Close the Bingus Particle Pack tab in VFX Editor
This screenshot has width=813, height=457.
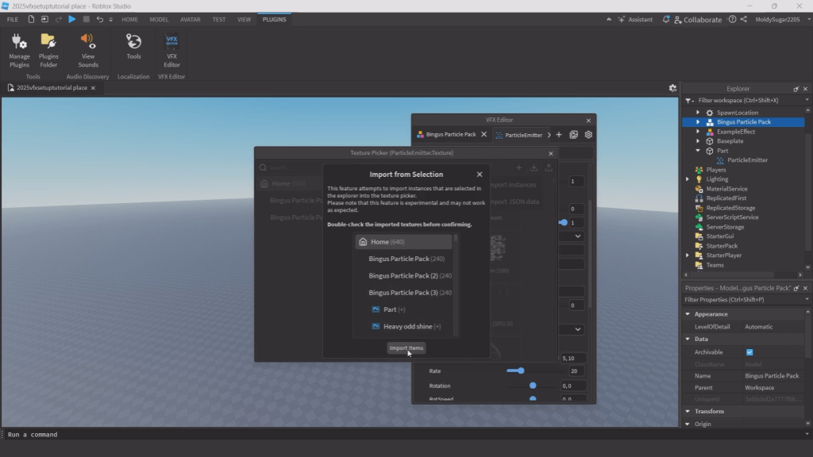tap(484, 134)
